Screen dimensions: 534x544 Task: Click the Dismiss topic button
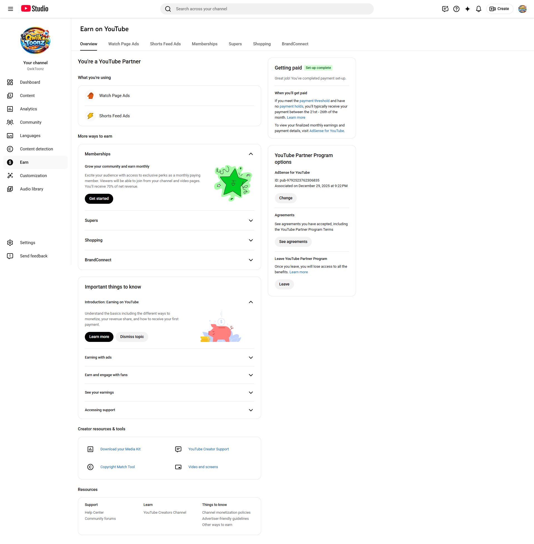pos(132,337)
